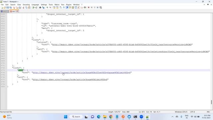Open the Document Map toolbar icon
Viewport: 213px width, 120px height.
coord(73,7)
